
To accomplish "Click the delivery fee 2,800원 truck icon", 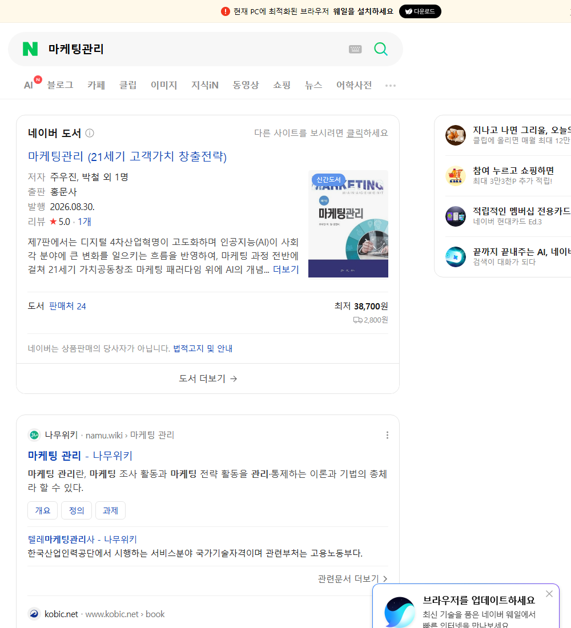I will coord(357,320).
